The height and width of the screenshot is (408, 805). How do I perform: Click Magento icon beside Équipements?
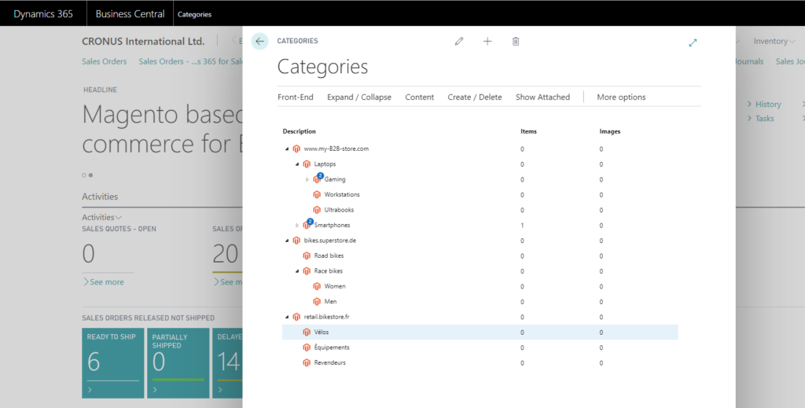307,347
